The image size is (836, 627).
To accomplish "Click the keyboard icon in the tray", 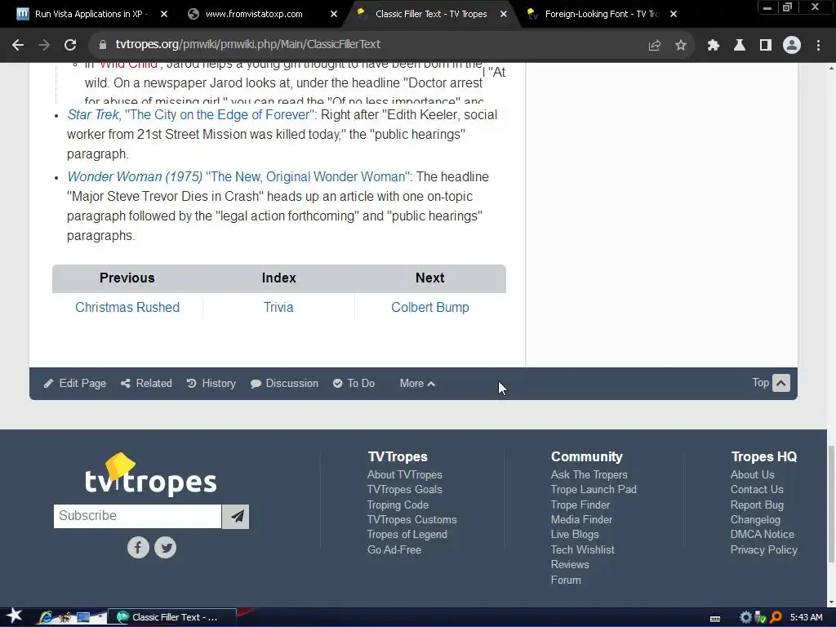I will coord(715,618).
